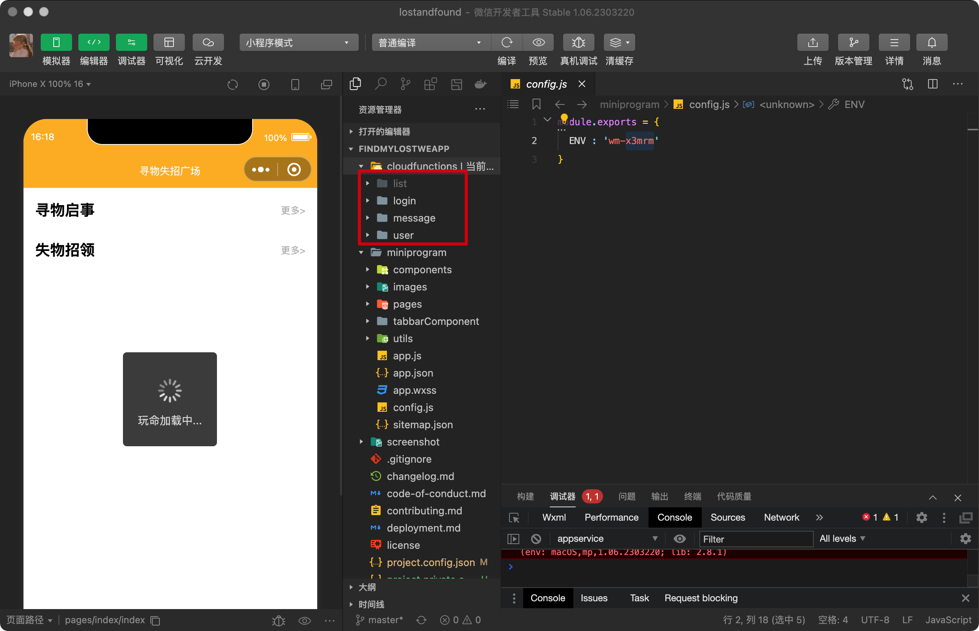Click the 上传 upload icon
The height and width of the screenshot is (631, 979).
coord(812,43)
